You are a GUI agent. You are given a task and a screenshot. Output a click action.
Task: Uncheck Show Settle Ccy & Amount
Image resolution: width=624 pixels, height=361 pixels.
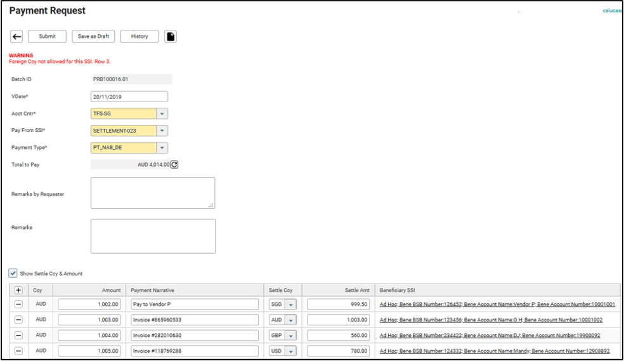(13, 273)
